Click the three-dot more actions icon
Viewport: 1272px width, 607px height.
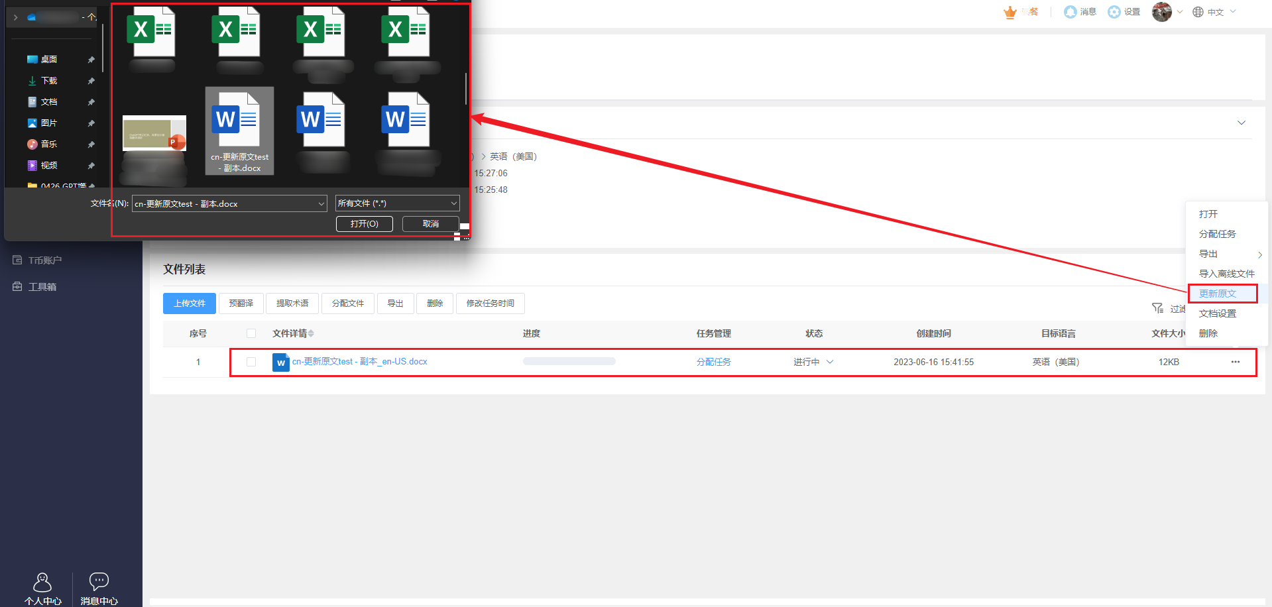point(1236,362)
